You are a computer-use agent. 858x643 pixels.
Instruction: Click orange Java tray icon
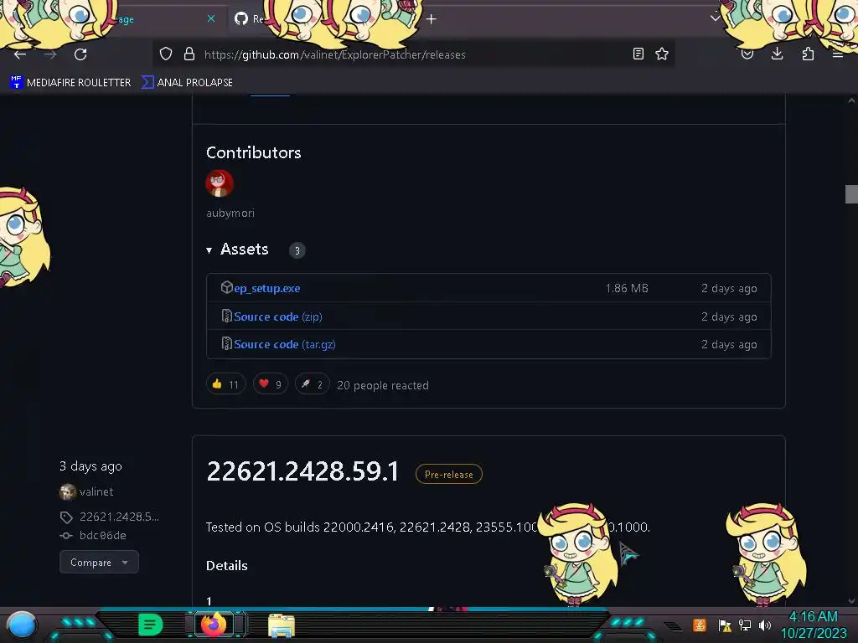click(x=700, y=625)
